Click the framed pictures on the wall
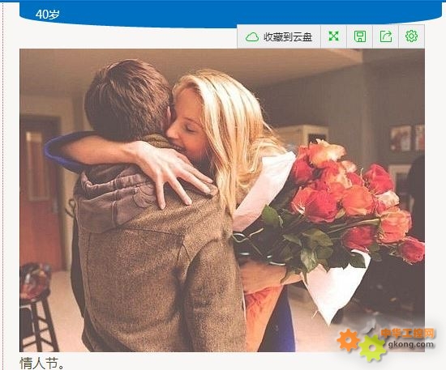 coord(406,138)
